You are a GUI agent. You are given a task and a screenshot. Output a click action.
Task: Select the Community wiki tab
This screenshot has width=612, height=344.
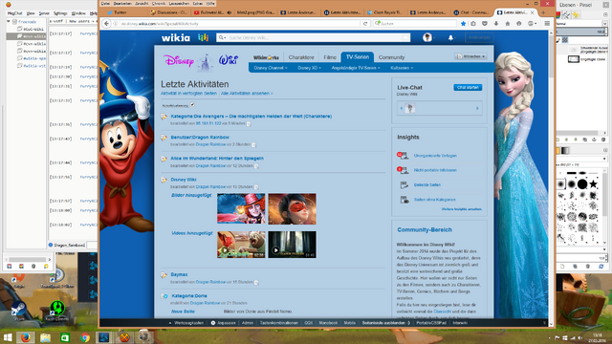(x=391, y=57)
